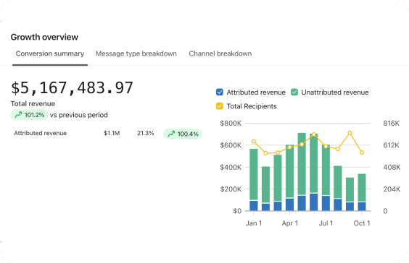Click the Jan 1 axis label

click(x=254, y=223)
